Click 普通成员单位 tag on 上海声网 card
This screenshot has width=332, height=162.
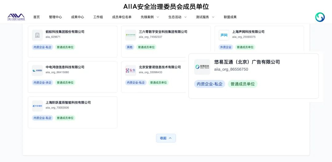click(x=245, y=47)
